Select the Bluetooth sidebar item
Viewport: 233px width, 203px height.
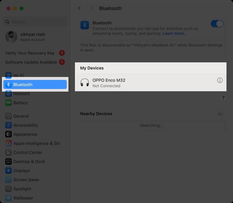[x=35, y=84]
